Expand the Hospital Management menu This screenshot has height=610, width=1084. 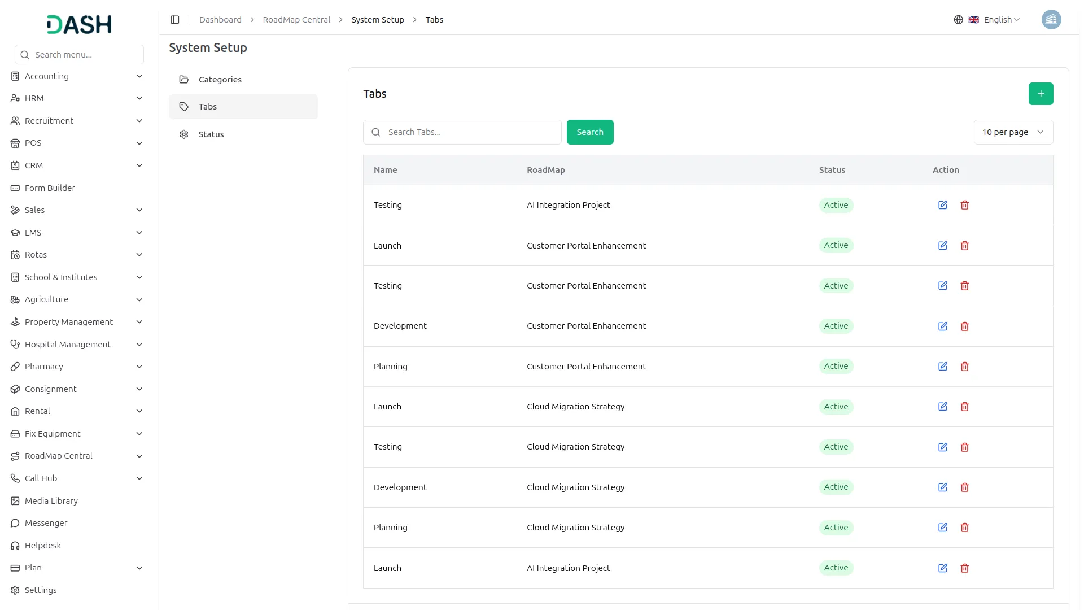pos(79,345)
